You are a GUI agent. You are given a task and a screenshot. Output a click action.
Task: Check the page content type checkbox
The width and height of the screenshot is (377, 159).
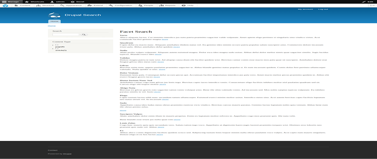57,45
